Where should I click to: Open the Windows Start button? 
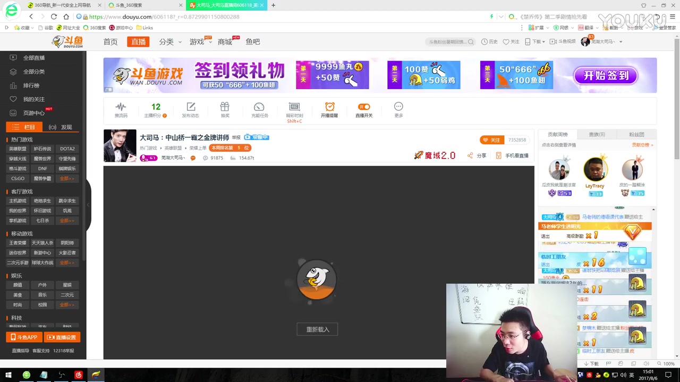(x=8, y=375)
